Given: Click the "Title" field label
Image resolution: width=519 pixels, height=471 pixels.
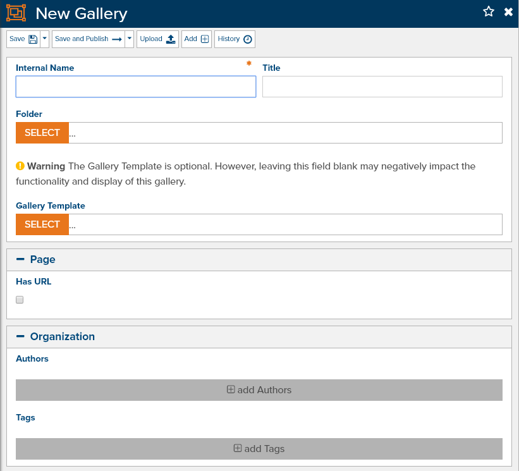Looking at the screenshot, I should [271, 68].
